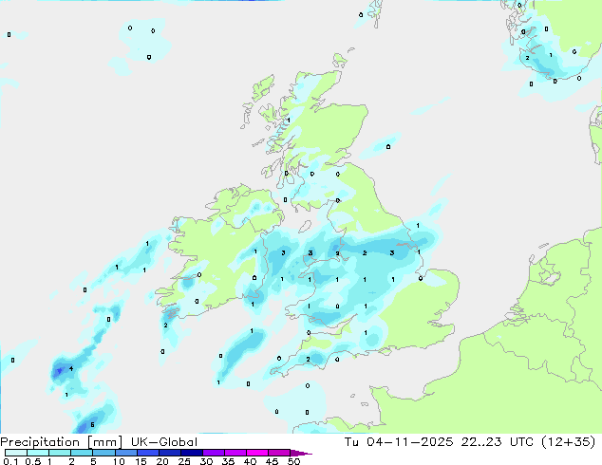Click the 'Precipitation [mm]' title text

62,442
